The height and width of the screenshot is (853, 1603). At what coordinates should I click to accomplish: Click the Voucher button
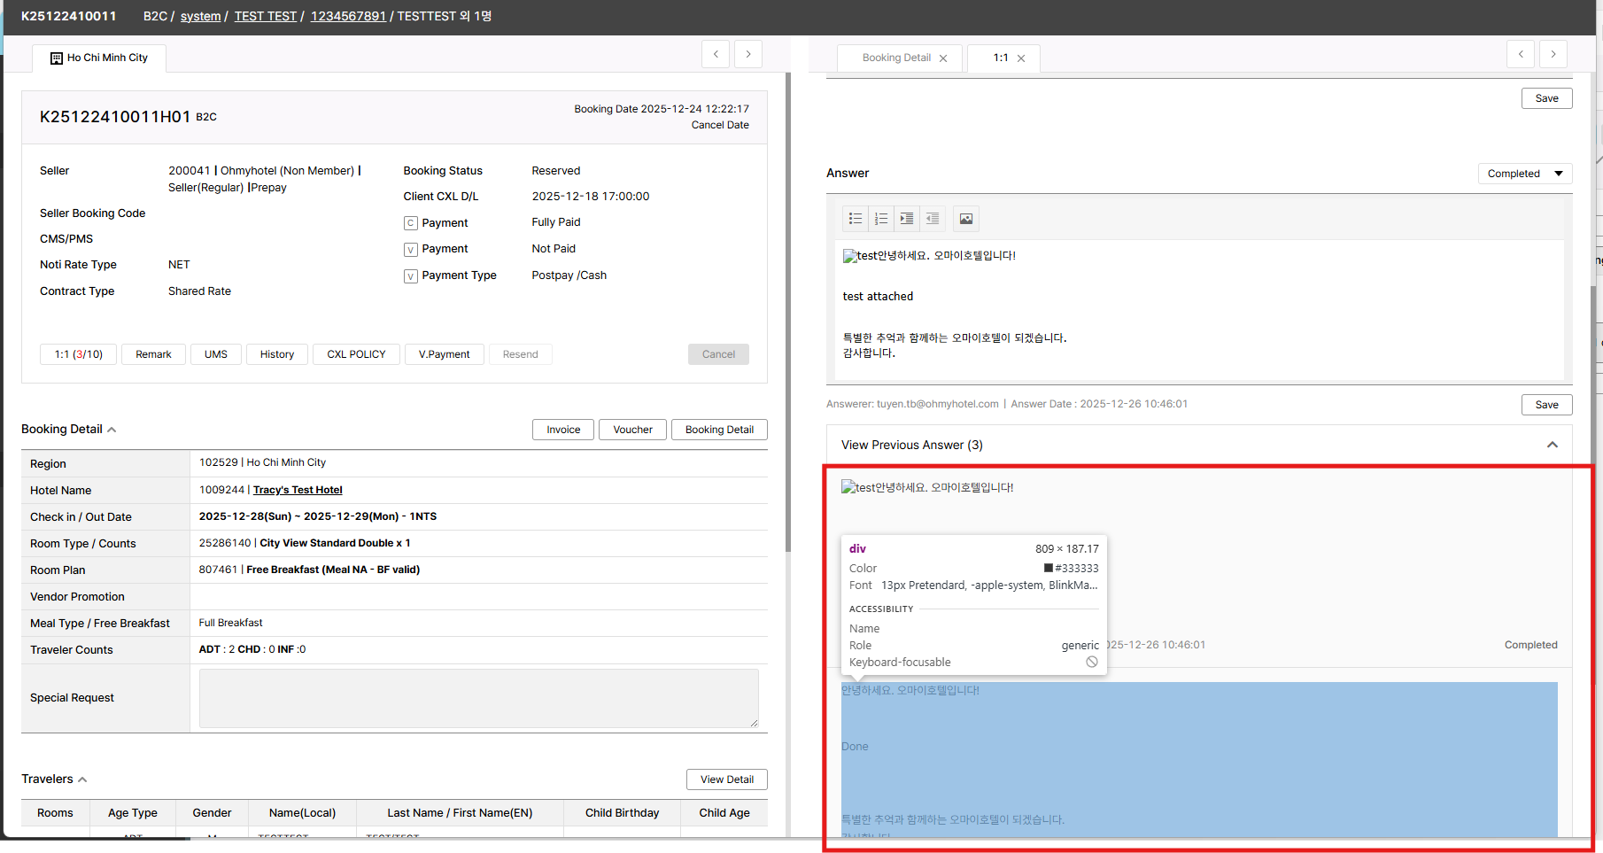(632, 430)
